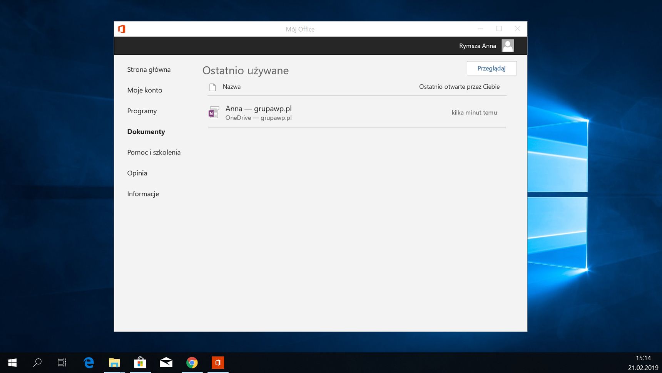The image size is (662, 373).
Task: Click the Rymsza Anna account name
Action: click(478, 46)
